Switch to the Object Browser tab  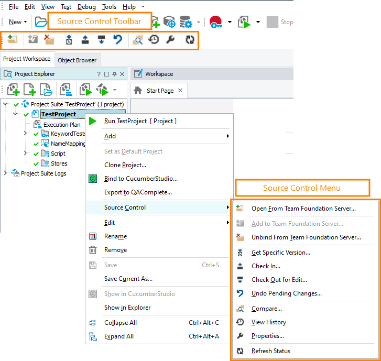[x=77, y=60]
